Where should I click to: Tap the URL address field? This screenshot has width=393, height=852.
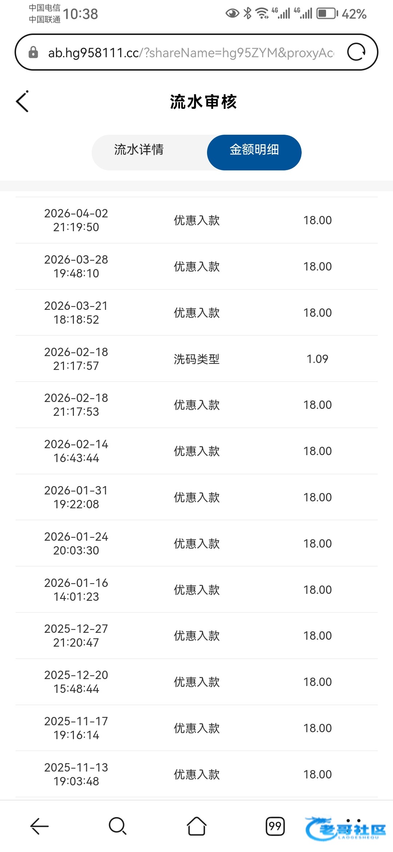pos(191,53)
